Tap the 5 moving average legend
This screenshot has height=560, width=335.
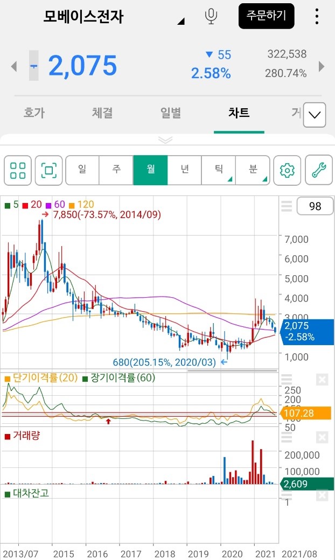pyautogui.click(x=11, y=205)
